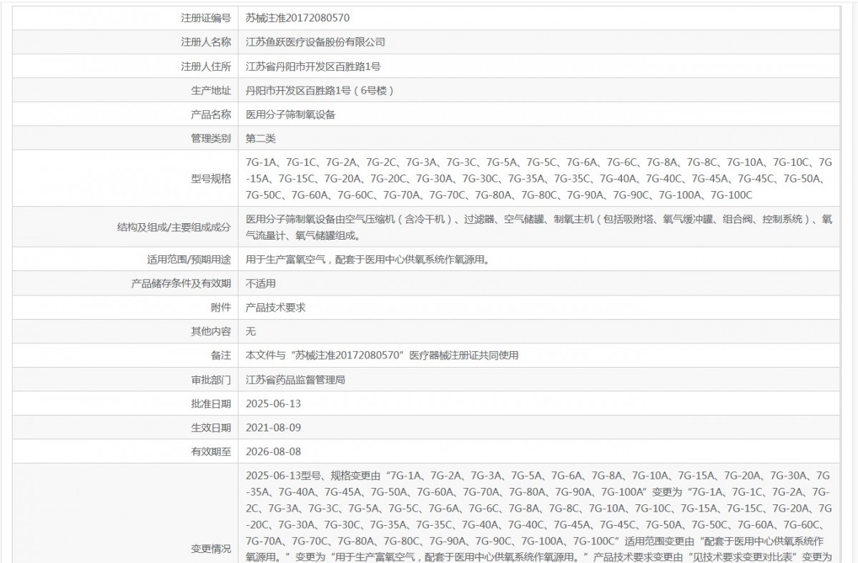Click storage value 不适用
Viewport: 858px width, 563px height.
click(x=260, y=283)
